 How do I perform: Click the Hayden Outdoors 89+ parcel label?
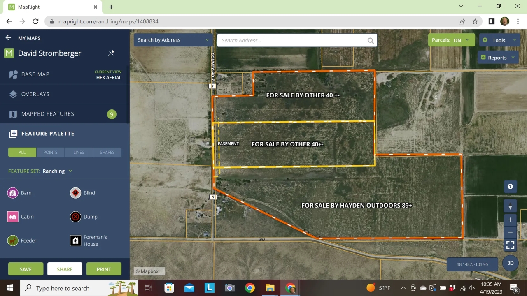[357, 205]
